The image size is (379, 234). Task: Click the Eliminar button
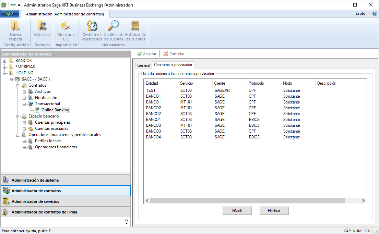[x=274, y=211]
